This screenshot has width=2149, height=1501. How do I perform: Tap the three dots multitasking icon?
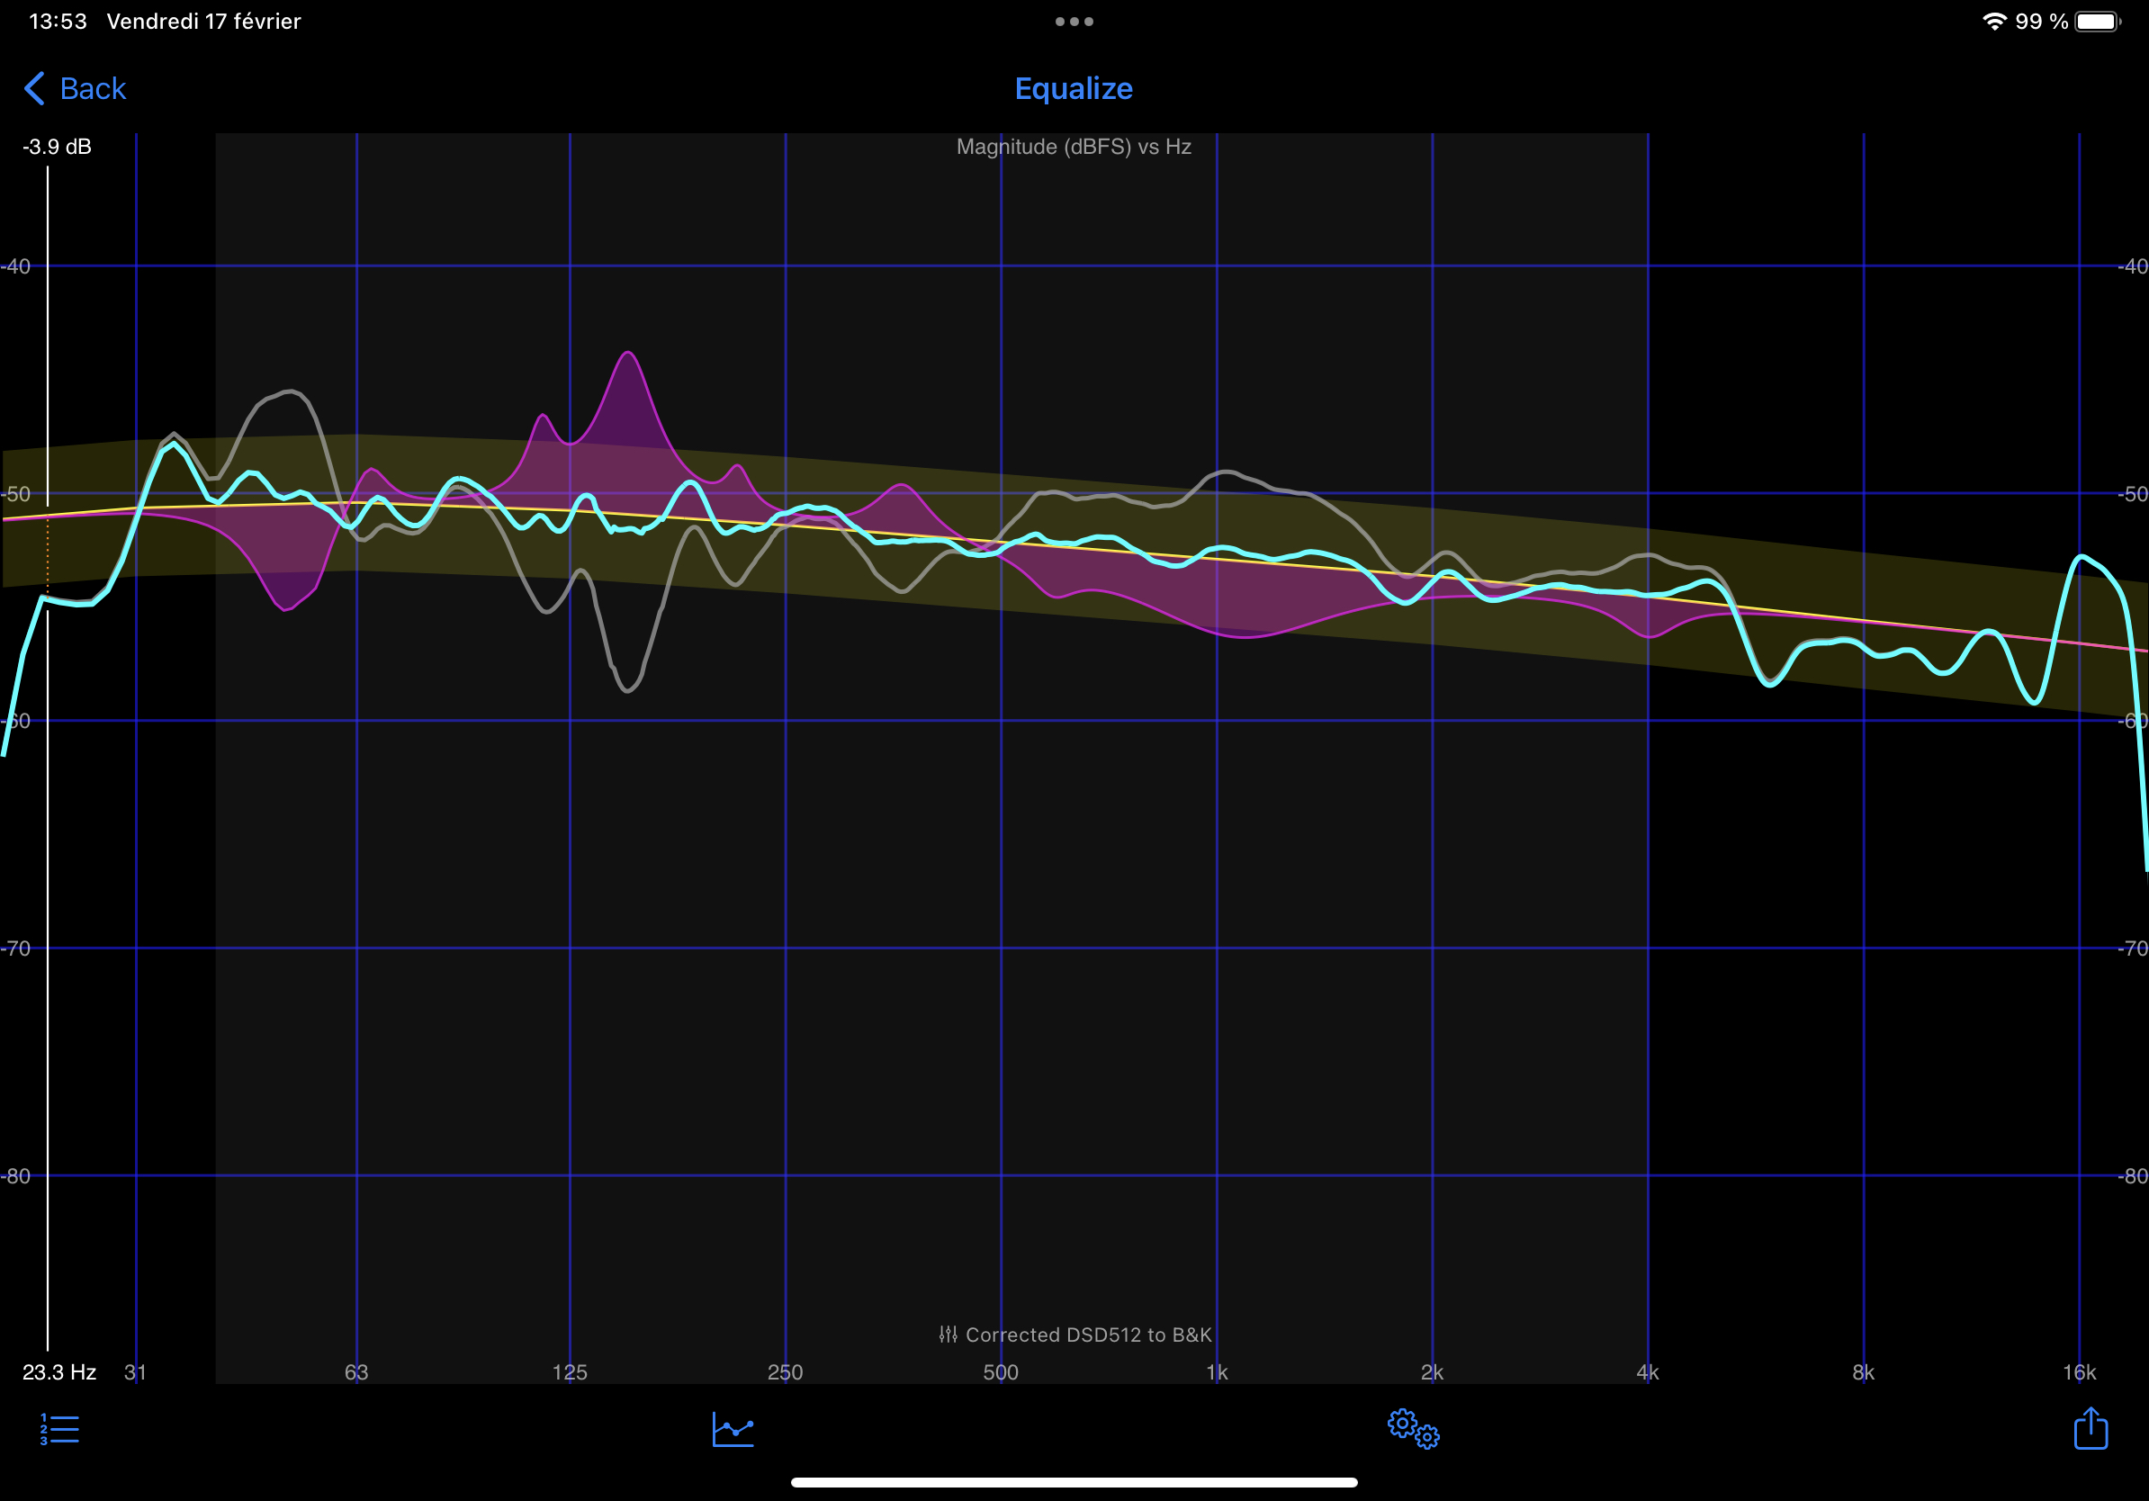[x=1074, y=22]
